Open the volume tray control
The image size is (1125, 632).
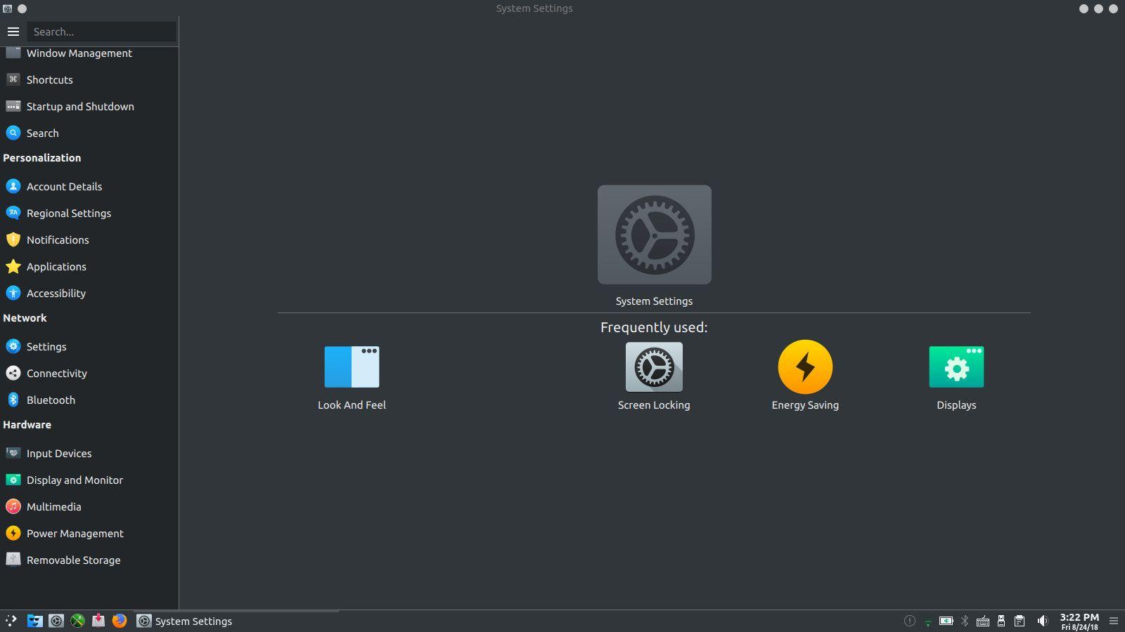(1042, 621)
